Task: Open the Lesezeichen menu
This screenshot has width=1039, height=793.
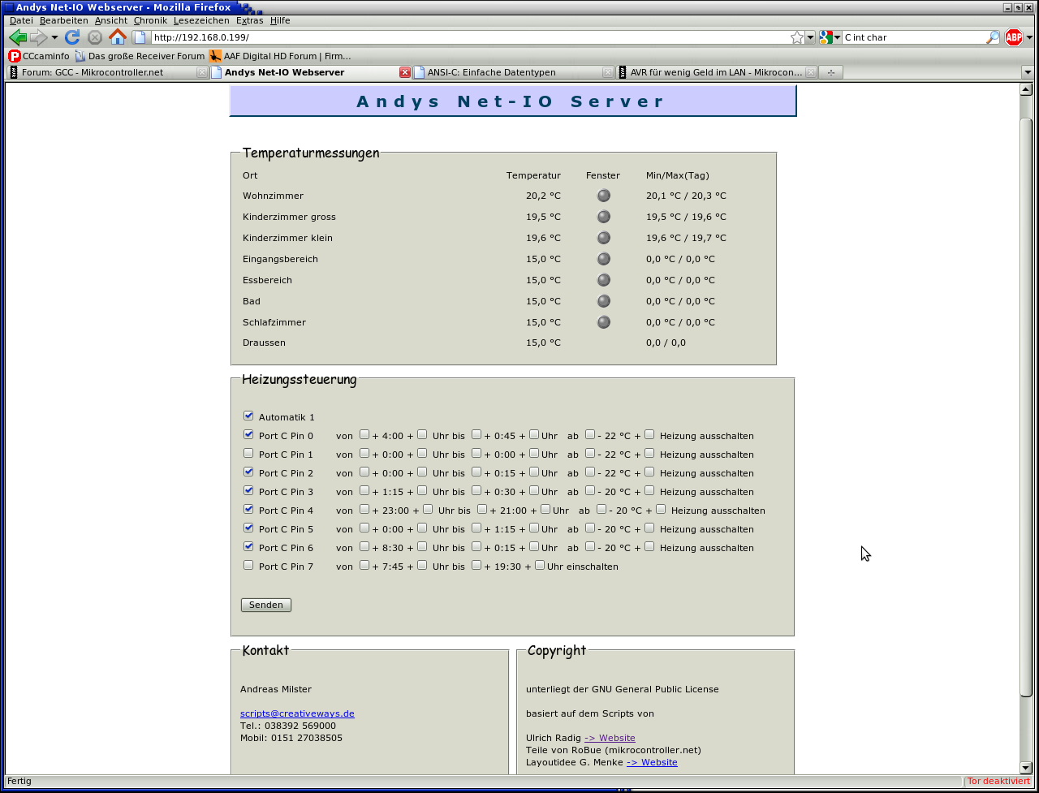Action: pyautogui.click(x=201, y=20)
